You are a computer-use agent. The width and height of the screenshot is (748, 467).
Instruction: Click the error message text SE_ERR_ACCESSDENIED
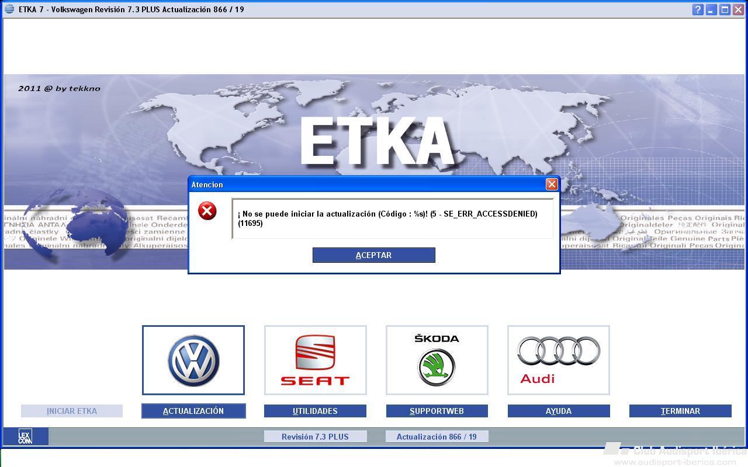[490, 214]
